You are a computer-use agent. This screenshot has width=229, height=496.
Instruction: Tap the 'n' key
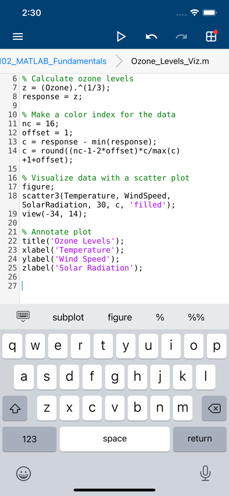[x=160, y=408]
